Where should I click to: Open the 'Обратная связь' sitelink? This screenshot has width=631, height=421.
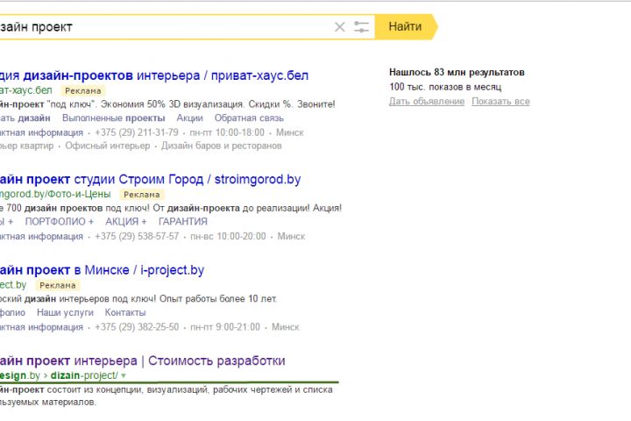[249, 118]
